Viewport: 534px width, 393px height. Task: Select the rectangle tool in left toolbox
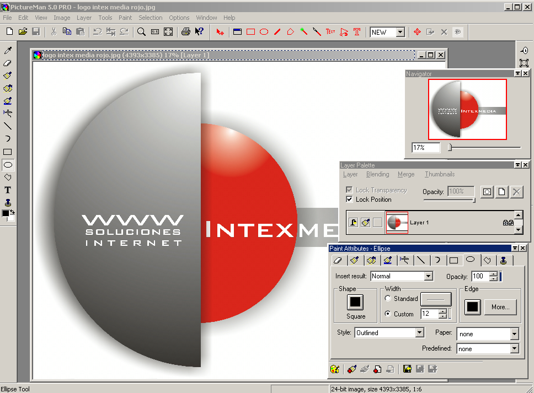pos(8,152)
